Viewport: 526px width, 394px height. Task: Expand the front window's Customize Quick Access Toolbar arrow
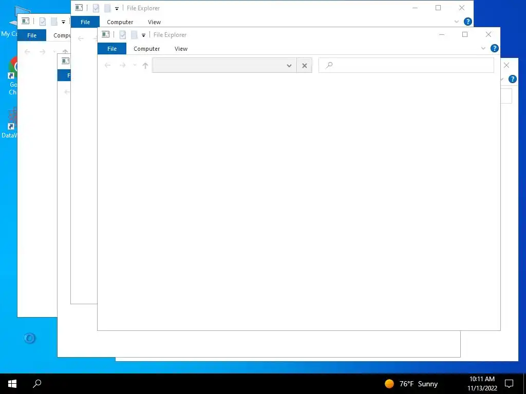pos(144,35)
